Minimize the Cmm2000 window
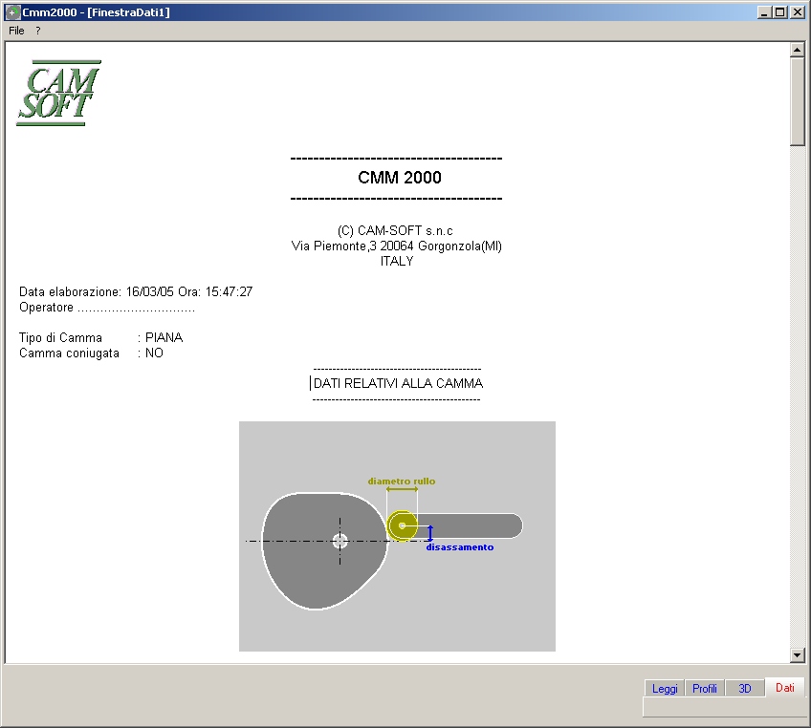 (764, 12)
